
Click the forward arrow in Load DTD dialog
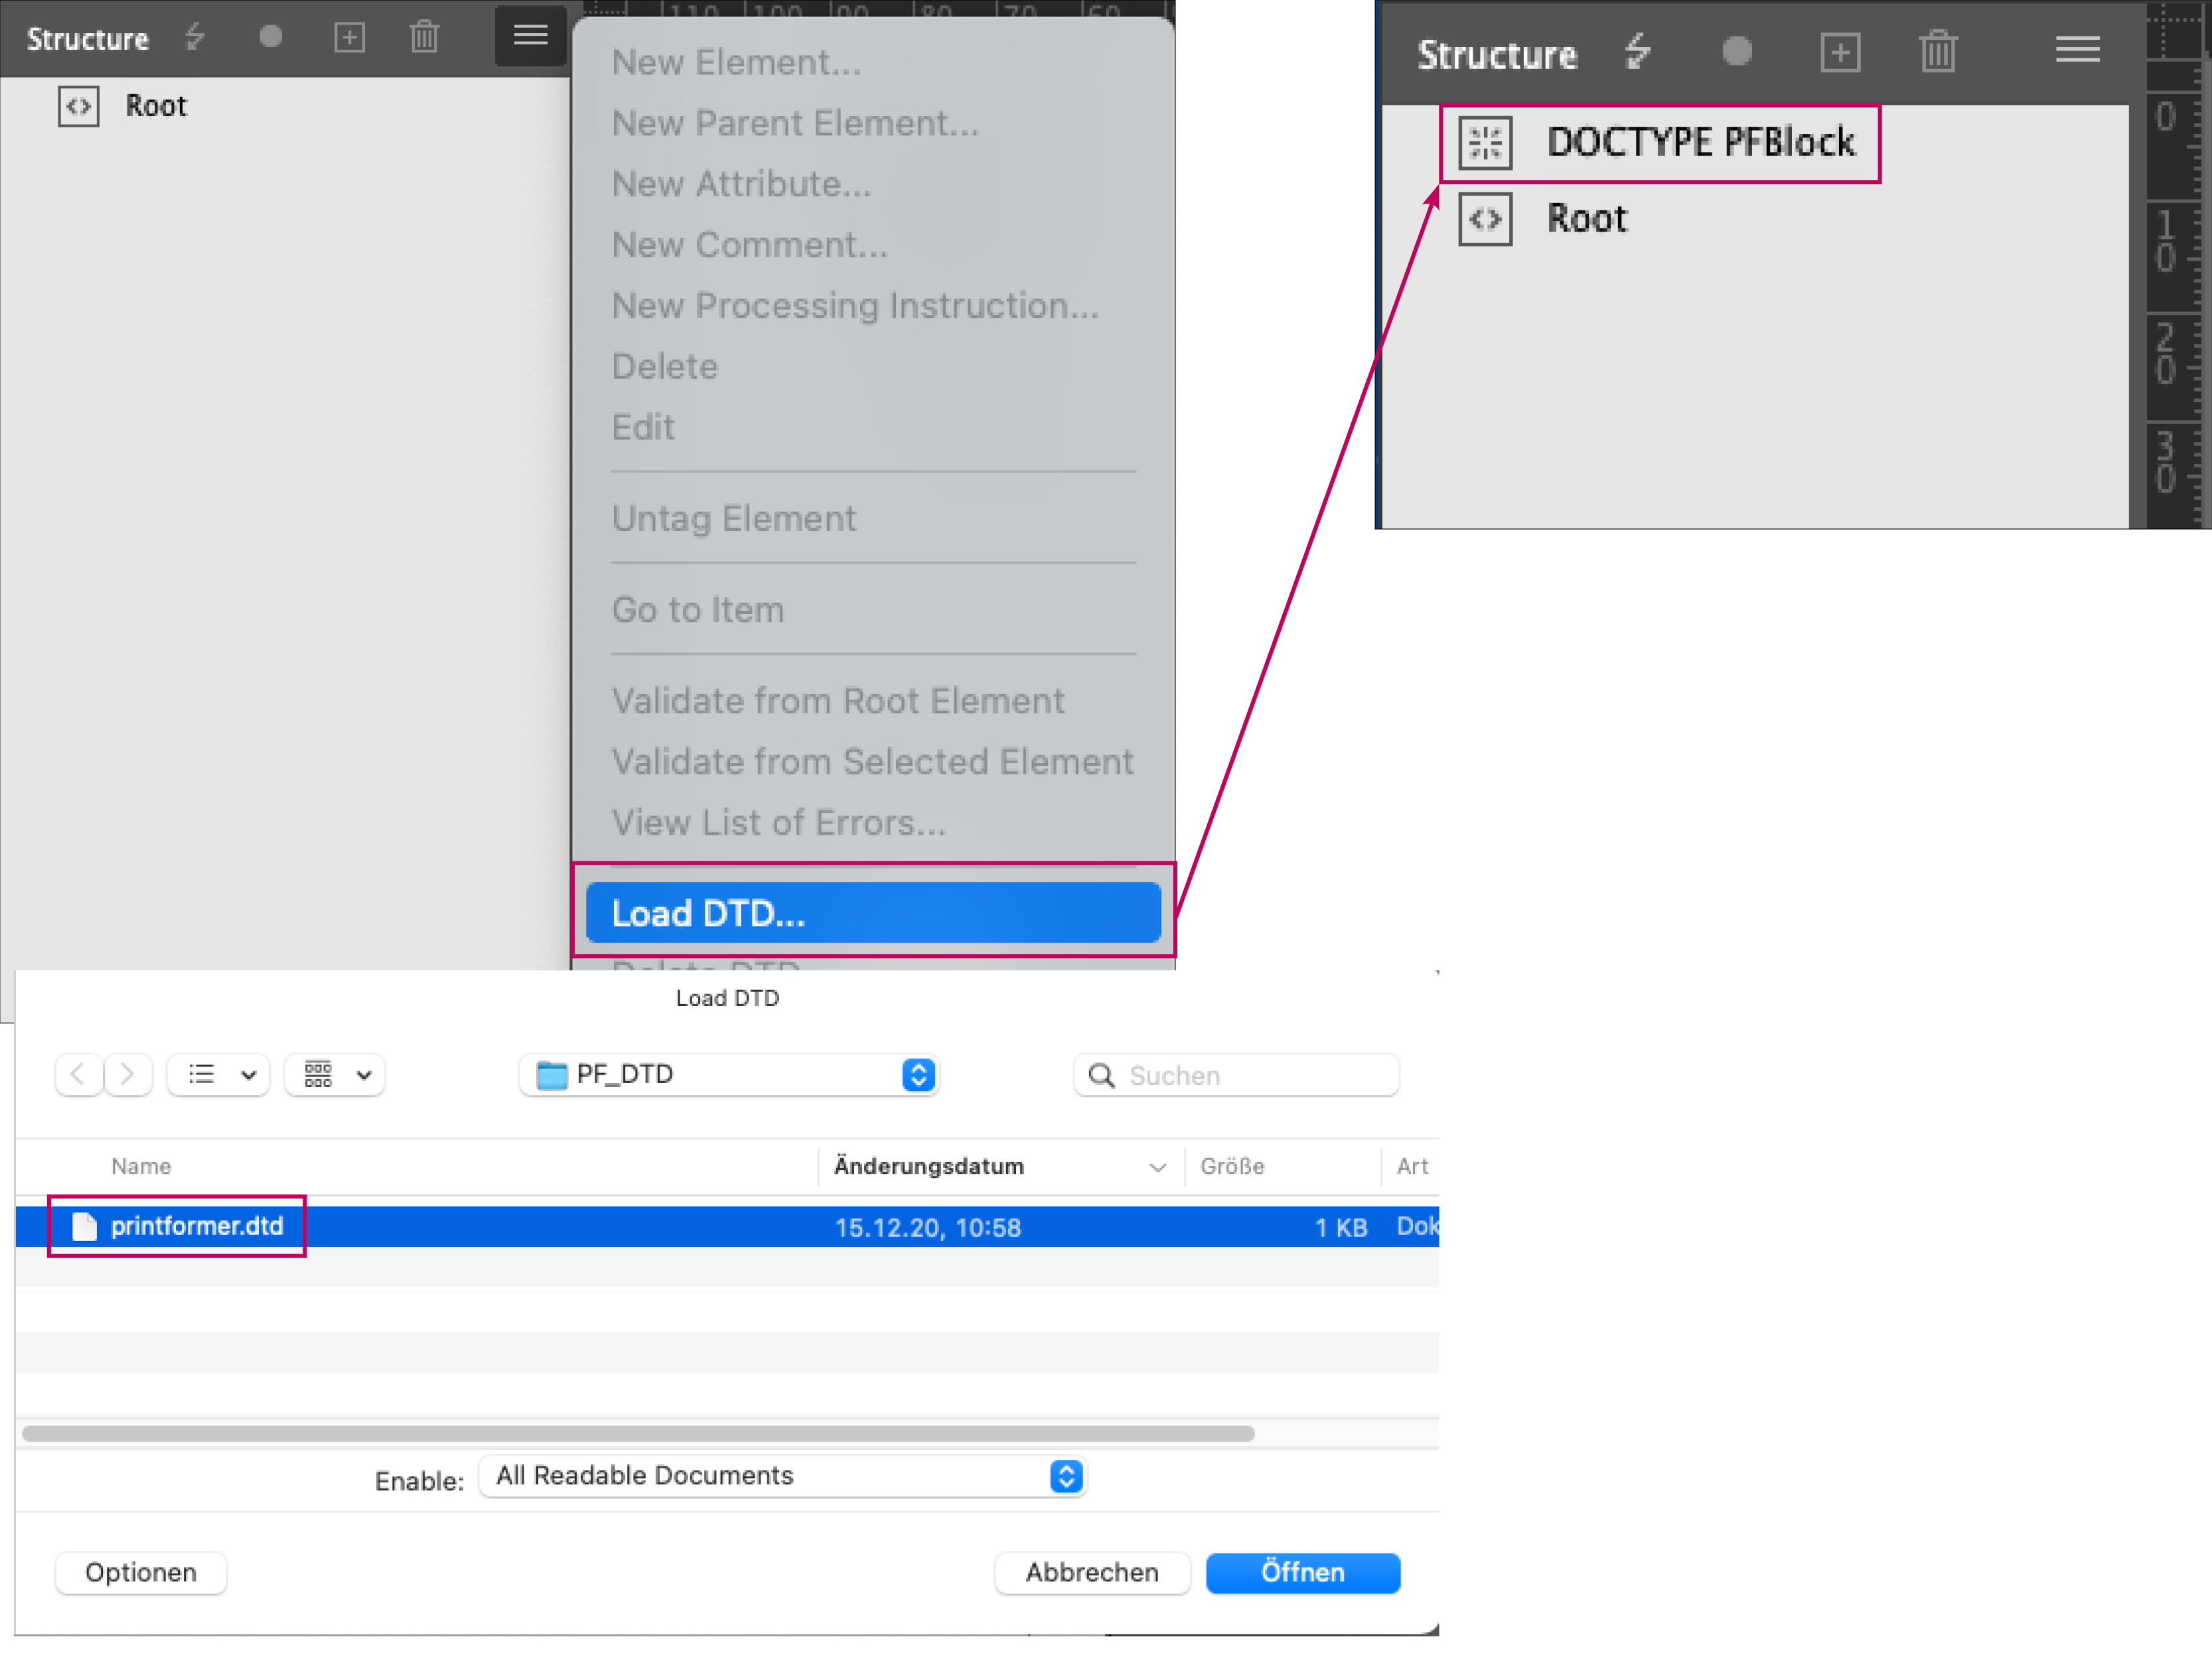click(x=128, y=1075)
